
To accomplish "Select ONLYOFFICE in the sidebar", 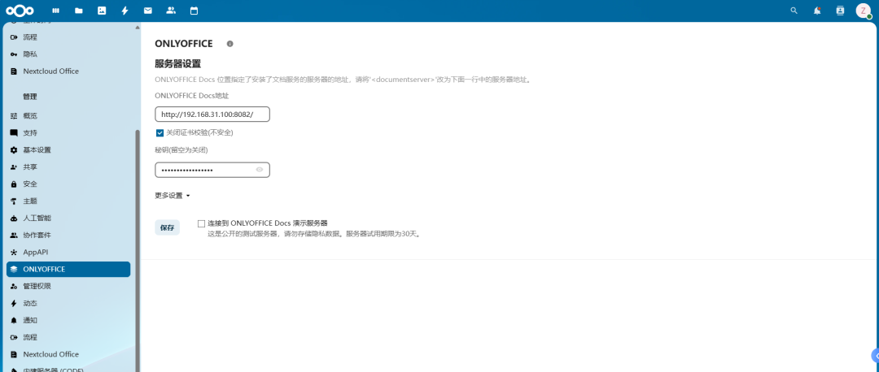I will 68,269.
